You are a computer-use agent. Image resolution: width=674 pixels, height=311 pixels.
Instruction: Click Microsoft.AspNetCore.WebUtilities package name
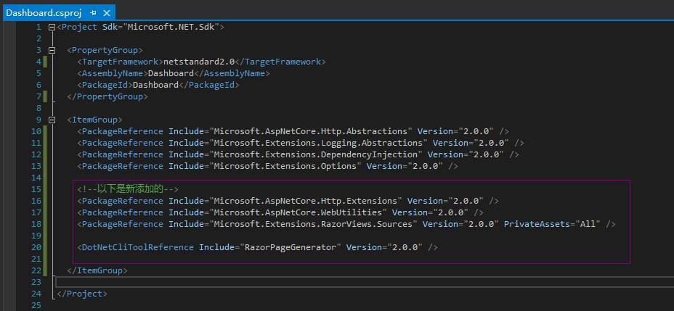pos(298,212)
